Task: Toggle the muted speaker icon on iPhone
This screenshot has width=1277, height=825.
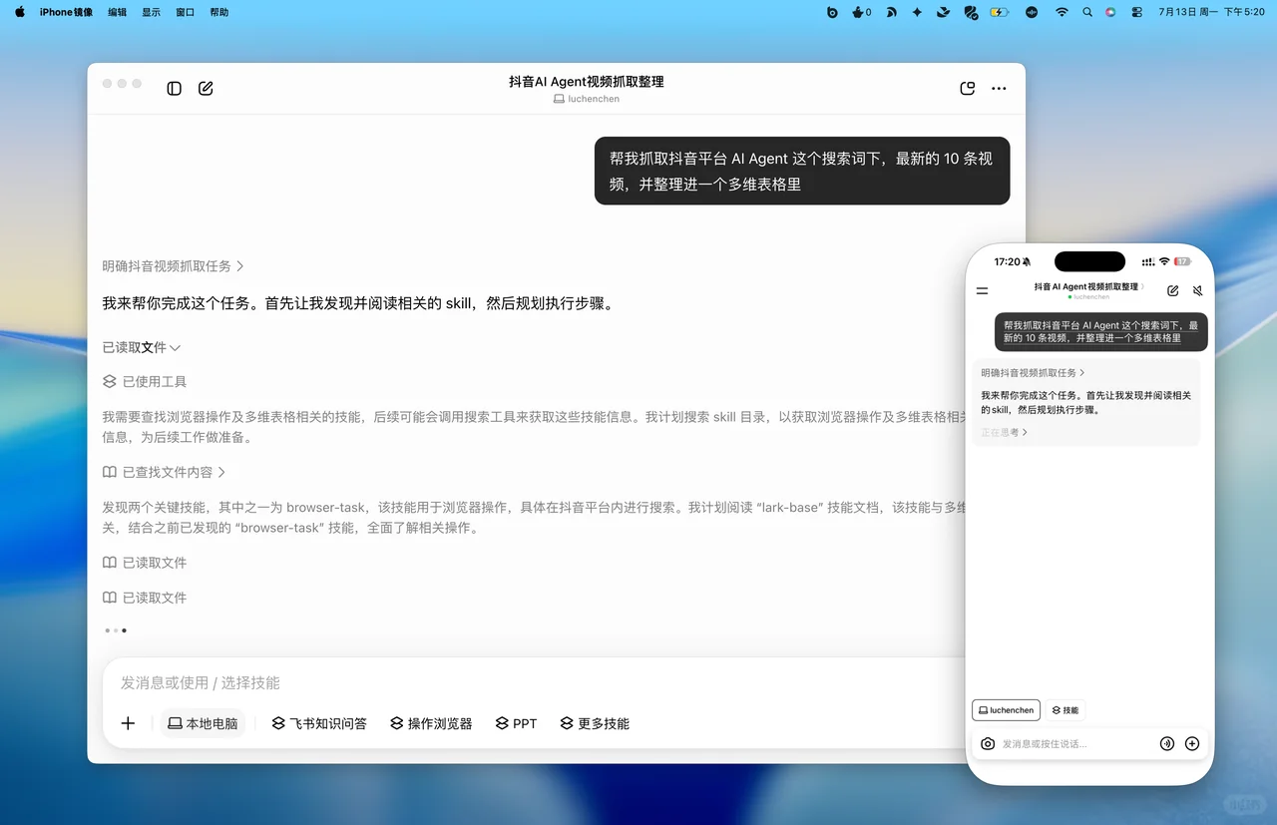Action: pos(1198,291)
